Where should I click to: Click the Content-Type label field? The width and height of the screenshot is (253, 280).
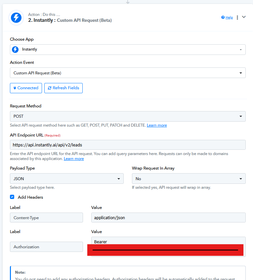[46, 218]
